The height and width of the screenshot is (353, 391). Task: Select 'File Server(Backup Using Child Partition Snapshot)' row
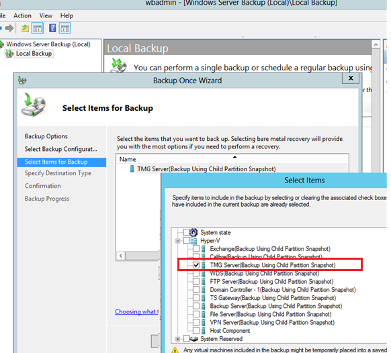271,314
